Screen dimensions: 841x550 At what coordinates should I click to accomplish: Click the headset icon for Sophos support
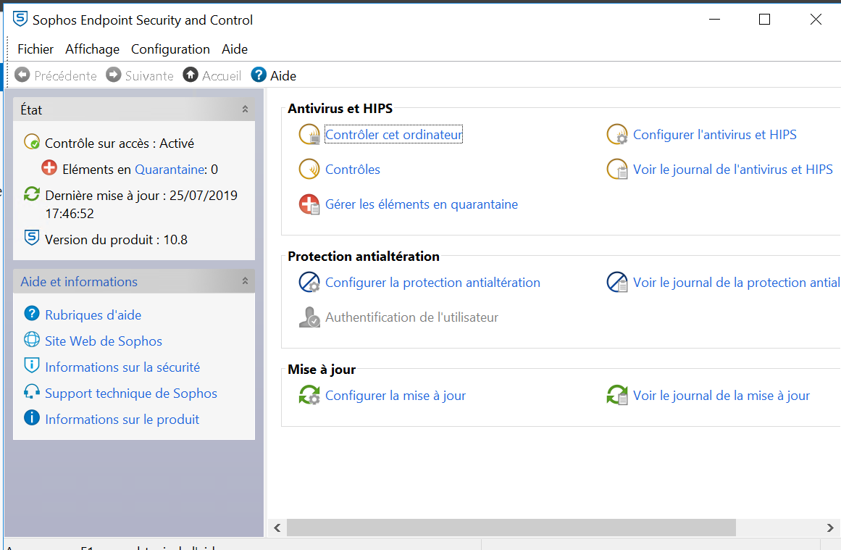(x=31, y=393)
